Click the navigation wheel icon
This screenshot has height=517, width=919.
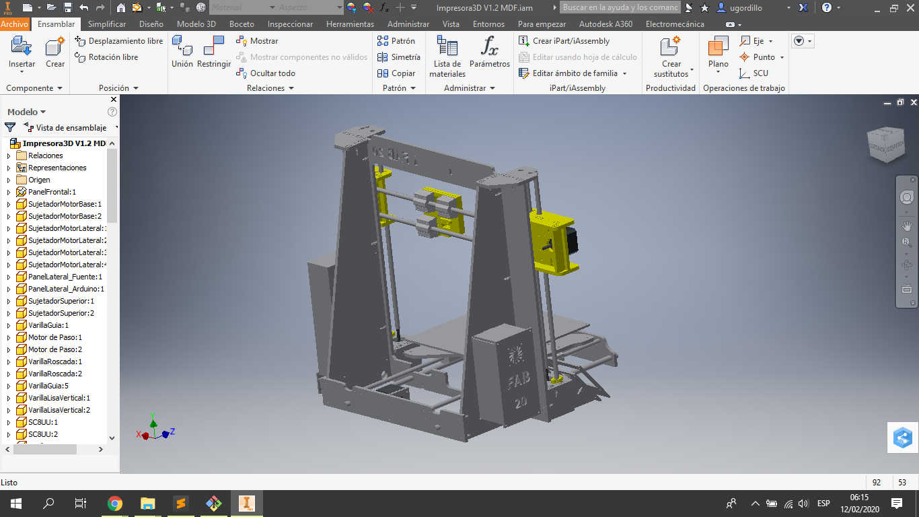point(906,197)
